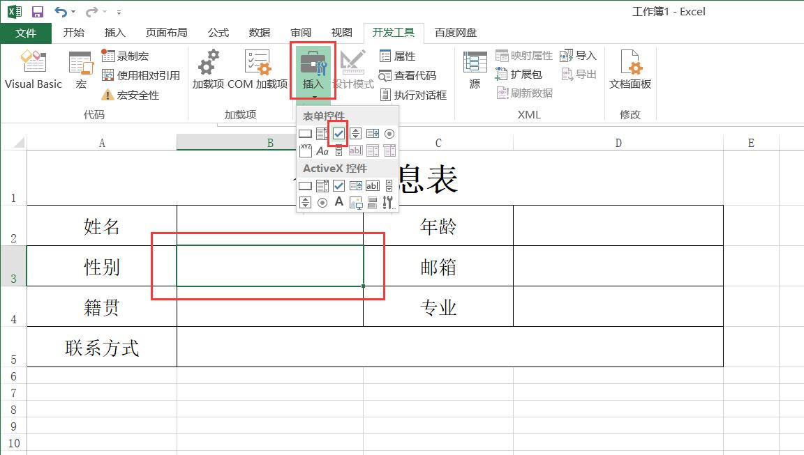Open the 宏 (Macros) dialog
The height and width of the screenshot is (455, 804).
click(81, 70)
